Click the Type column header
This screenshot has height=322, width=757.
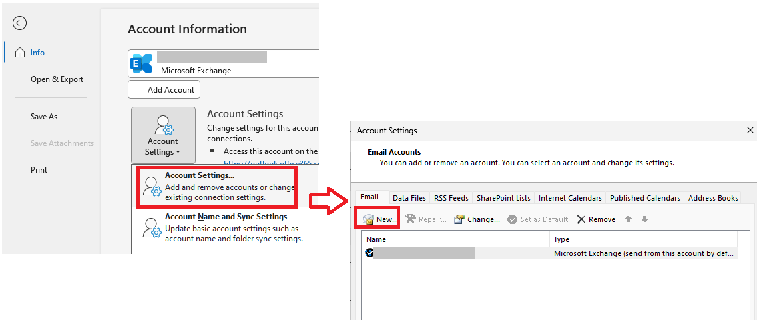(644, 239)
